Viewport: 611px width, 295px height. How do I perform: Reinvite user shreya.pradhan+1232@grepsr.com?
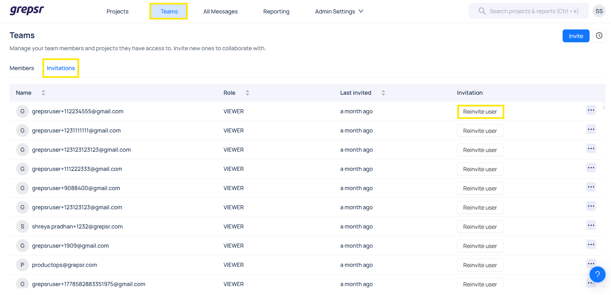click(480, 227)
